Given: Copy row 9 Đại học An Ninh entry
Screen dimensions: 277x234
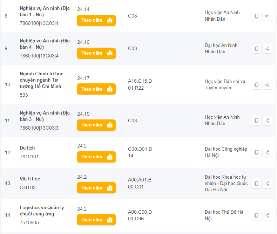Looking at the screenshot, I should point(257,49).
